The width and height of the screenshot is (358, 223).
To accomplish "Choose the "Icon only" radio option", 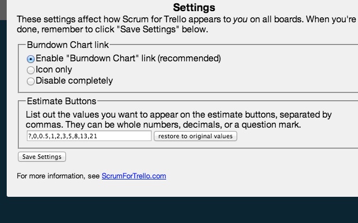I will pos(31,70).
